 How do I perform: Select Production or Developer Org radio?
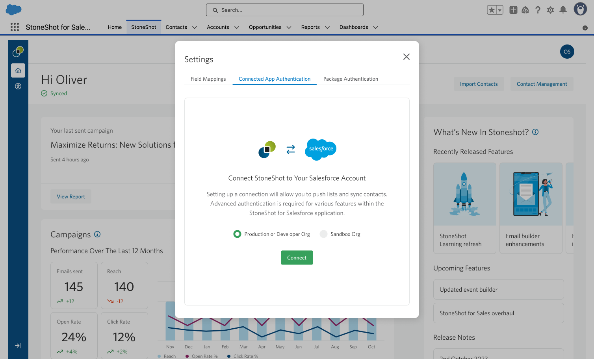237,234
